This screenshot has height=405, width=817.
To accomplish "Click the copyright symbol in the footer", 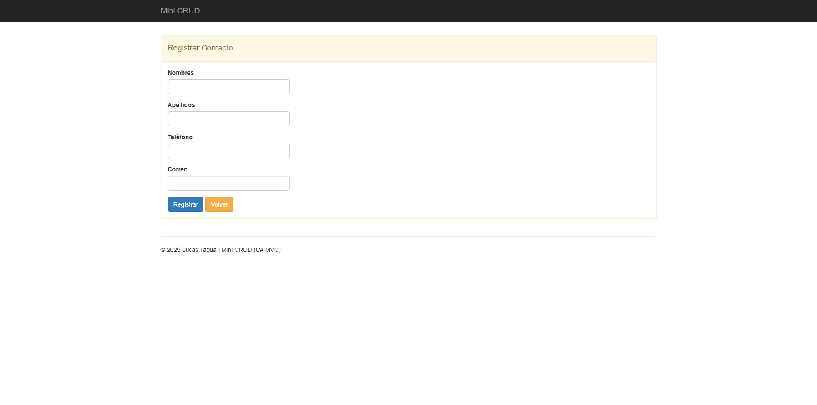I will [x=163, y=250].
